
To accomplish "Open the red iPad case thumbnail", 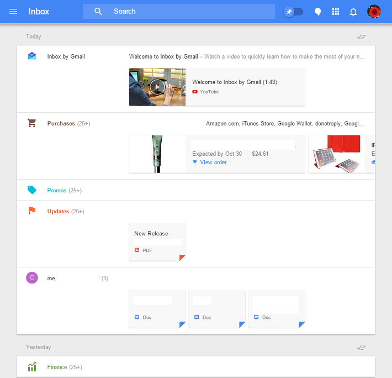I will (x=337, y=154).
